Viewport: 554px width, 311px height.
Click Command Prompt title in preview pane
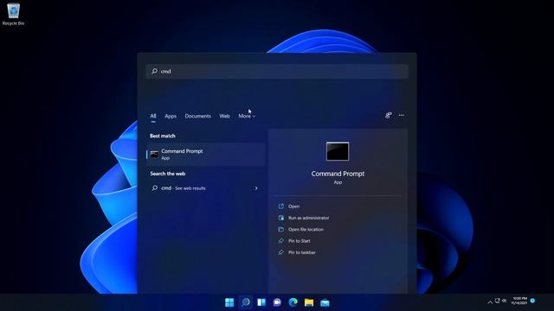(x=338, y=174)
